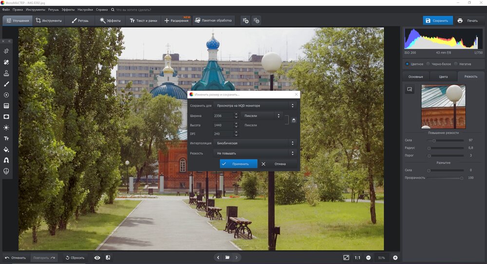This screenshot has height=264, width=487.
Task: Switch to the Цвета tab
Action: 443,76
